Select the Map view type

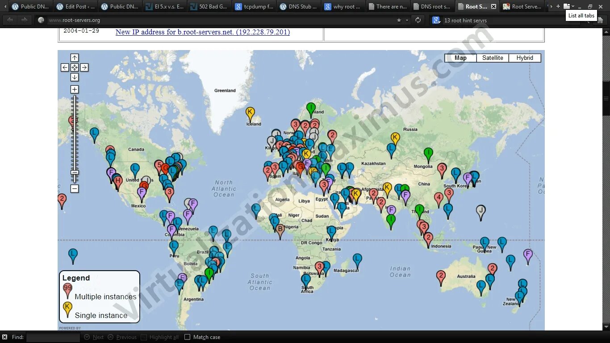[460, 58]
